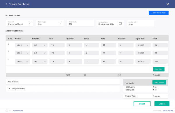
Task: Click the Add Sundry button
Action: 159,82
